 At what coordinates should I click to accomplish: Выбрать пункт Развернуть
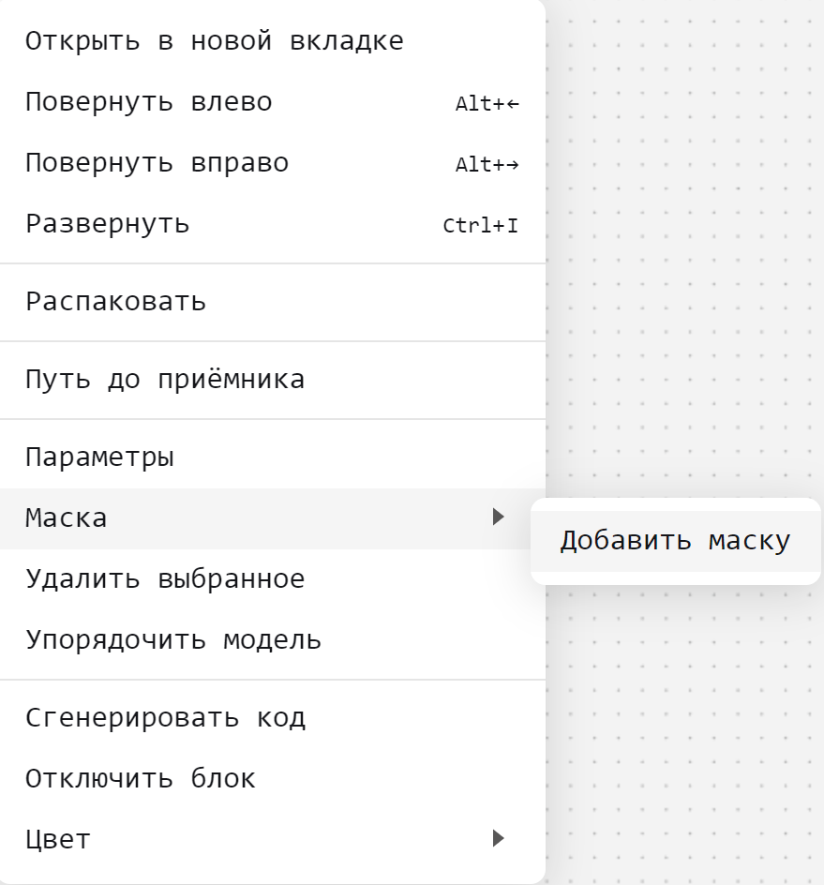(108, 223)
